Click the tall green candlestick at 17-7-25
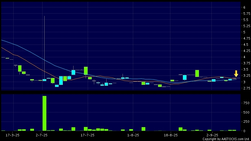 tap(86, 71)
